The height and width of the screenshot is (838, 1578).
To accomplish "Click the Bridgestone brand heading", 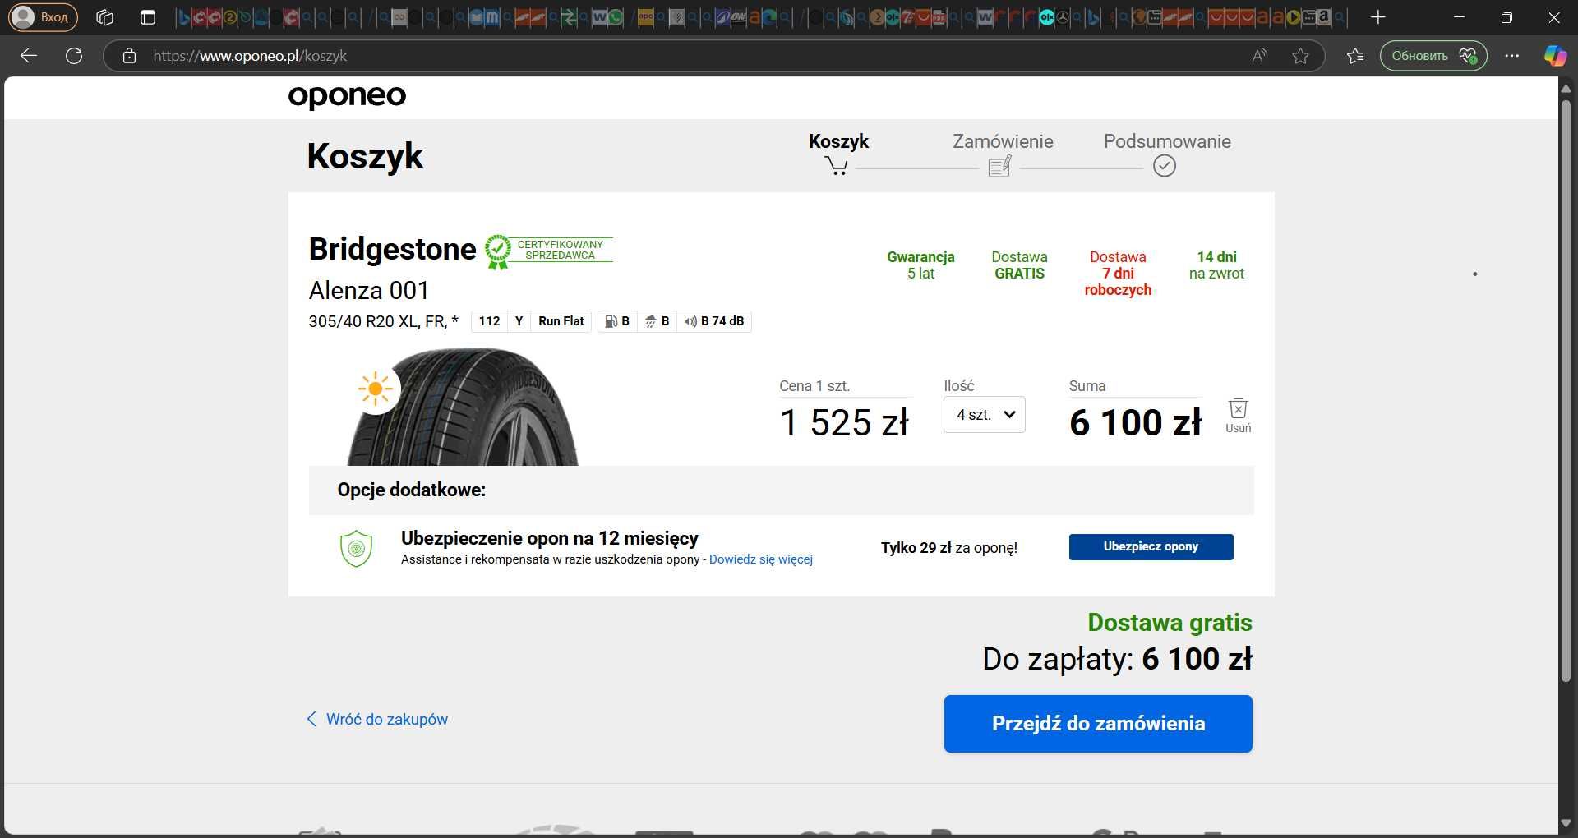I will click(392, 249).
